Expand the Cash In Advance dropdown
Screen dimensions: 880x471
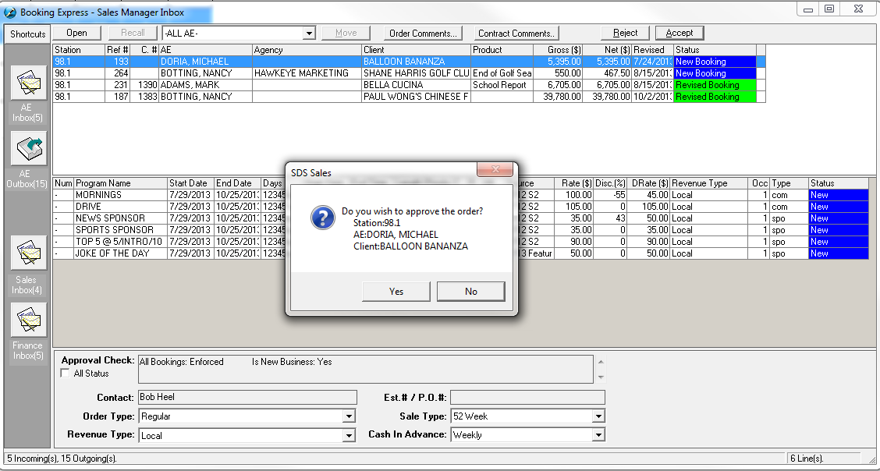[598, 435]
